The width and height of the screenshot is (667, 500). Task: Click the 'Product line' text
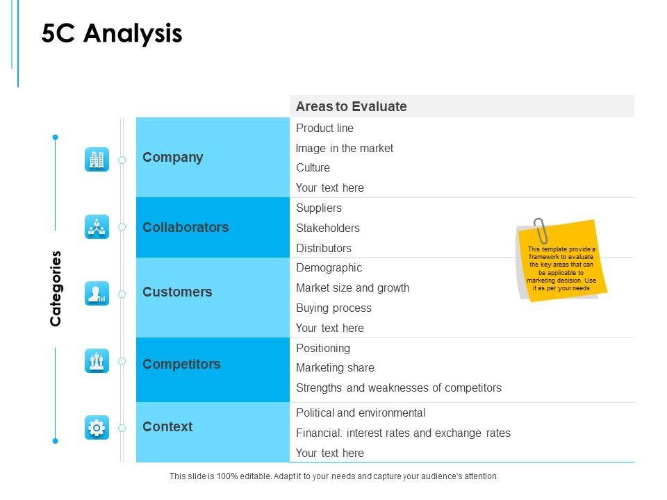[x=324, y=128]
